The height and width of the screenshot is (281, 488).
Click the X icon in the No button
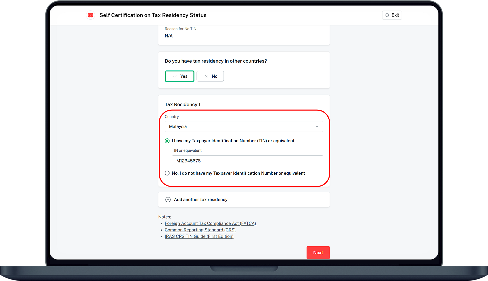[x=206, y=76]
